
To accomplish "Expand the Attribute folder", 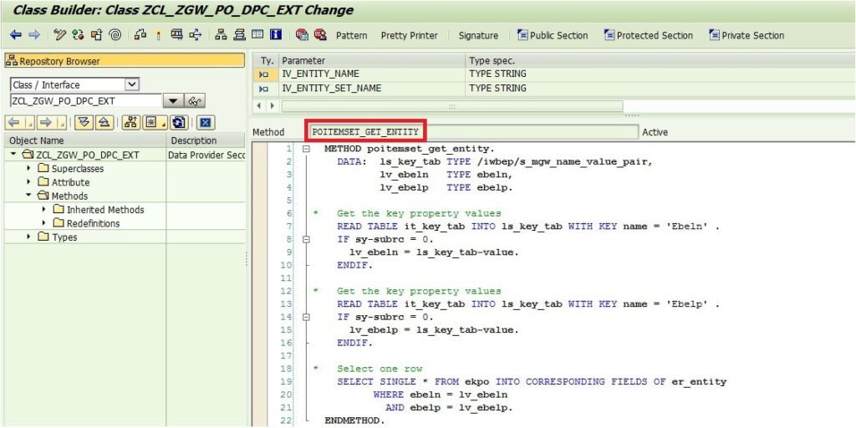I will click(28, 181).
